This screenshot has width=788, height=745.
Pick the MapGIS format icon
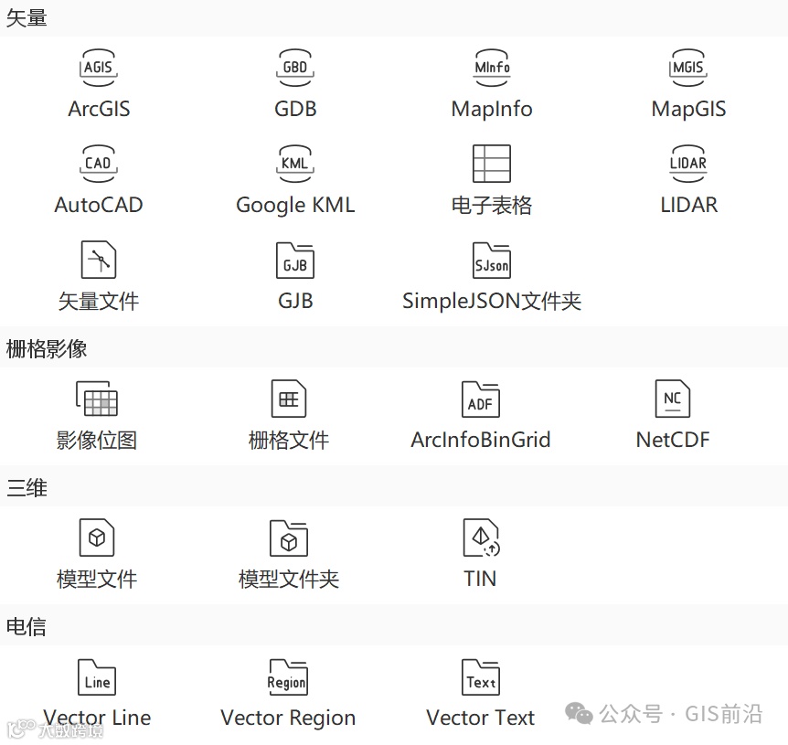click(688, 68)
